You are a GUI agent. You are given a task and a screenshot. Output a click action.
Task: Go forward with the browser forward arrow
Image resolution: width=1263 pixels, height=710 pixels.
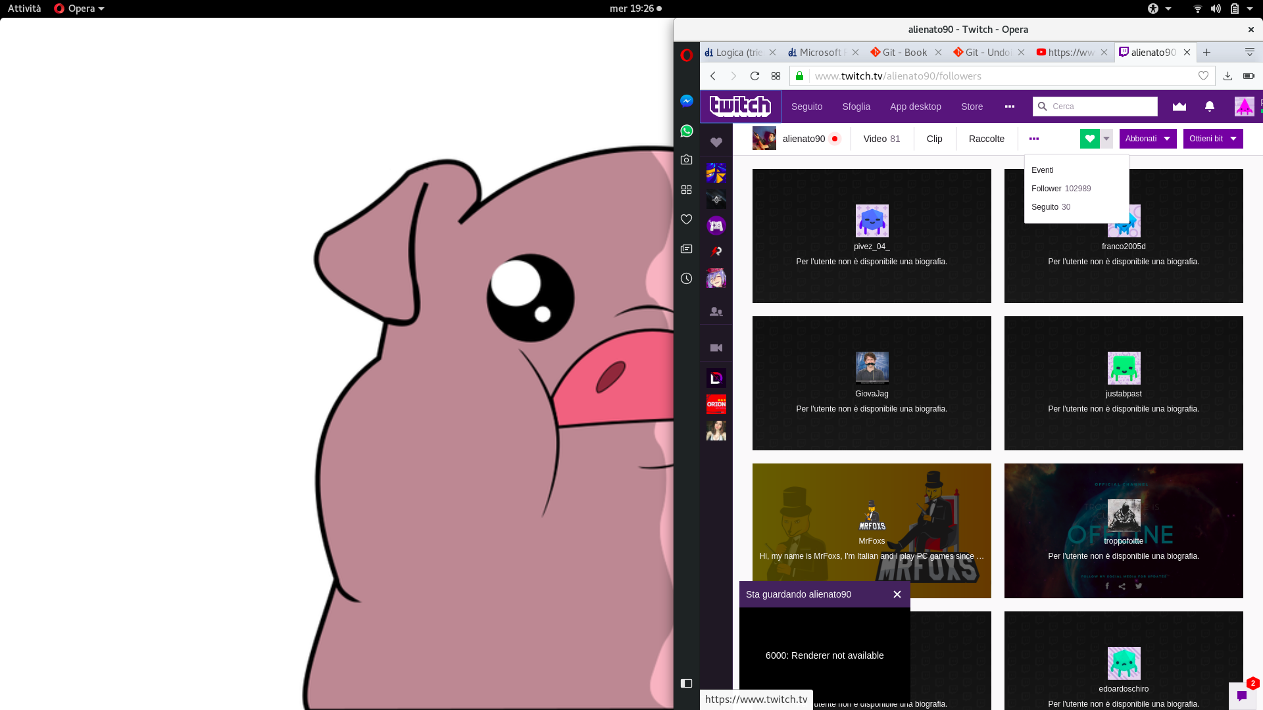[x=734, y=76]
